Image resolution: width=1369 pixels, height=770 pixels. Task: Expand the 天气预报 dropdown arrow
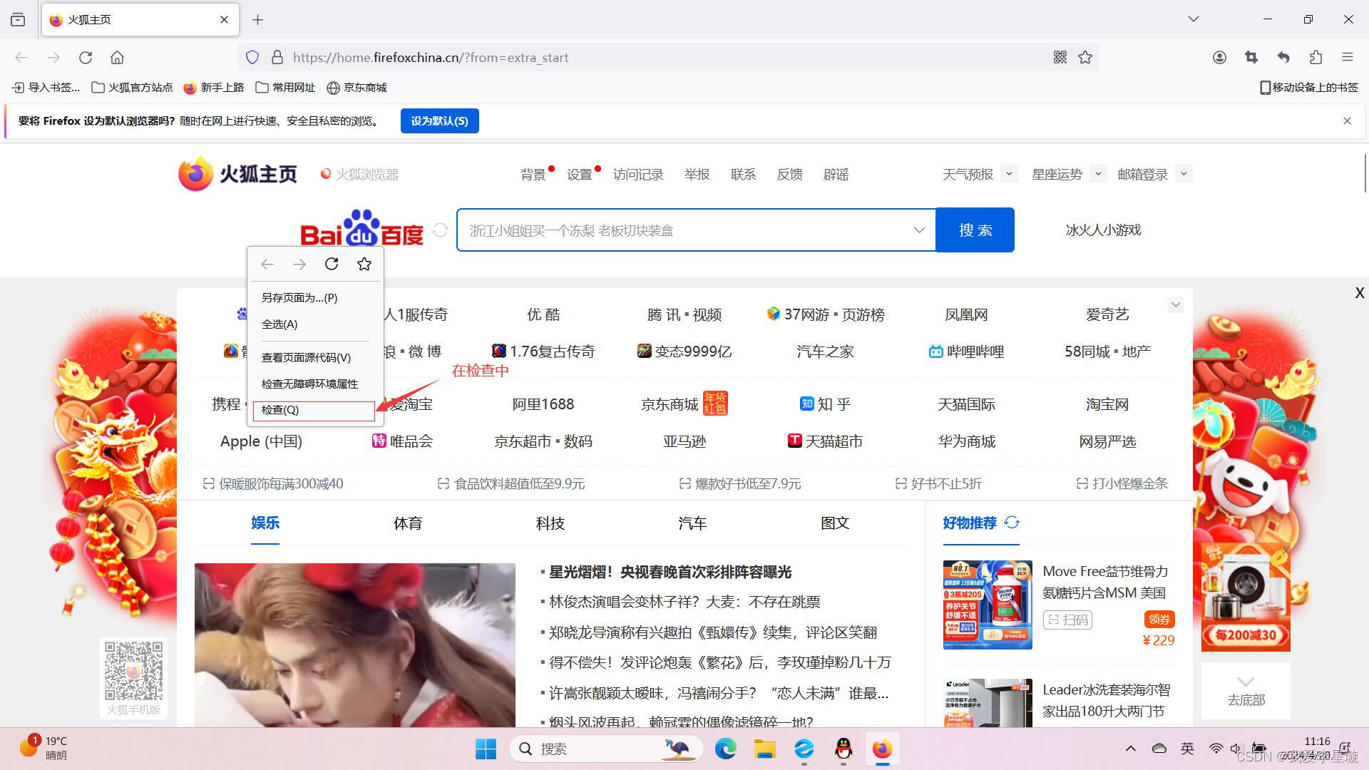(x=1009, y=173)
